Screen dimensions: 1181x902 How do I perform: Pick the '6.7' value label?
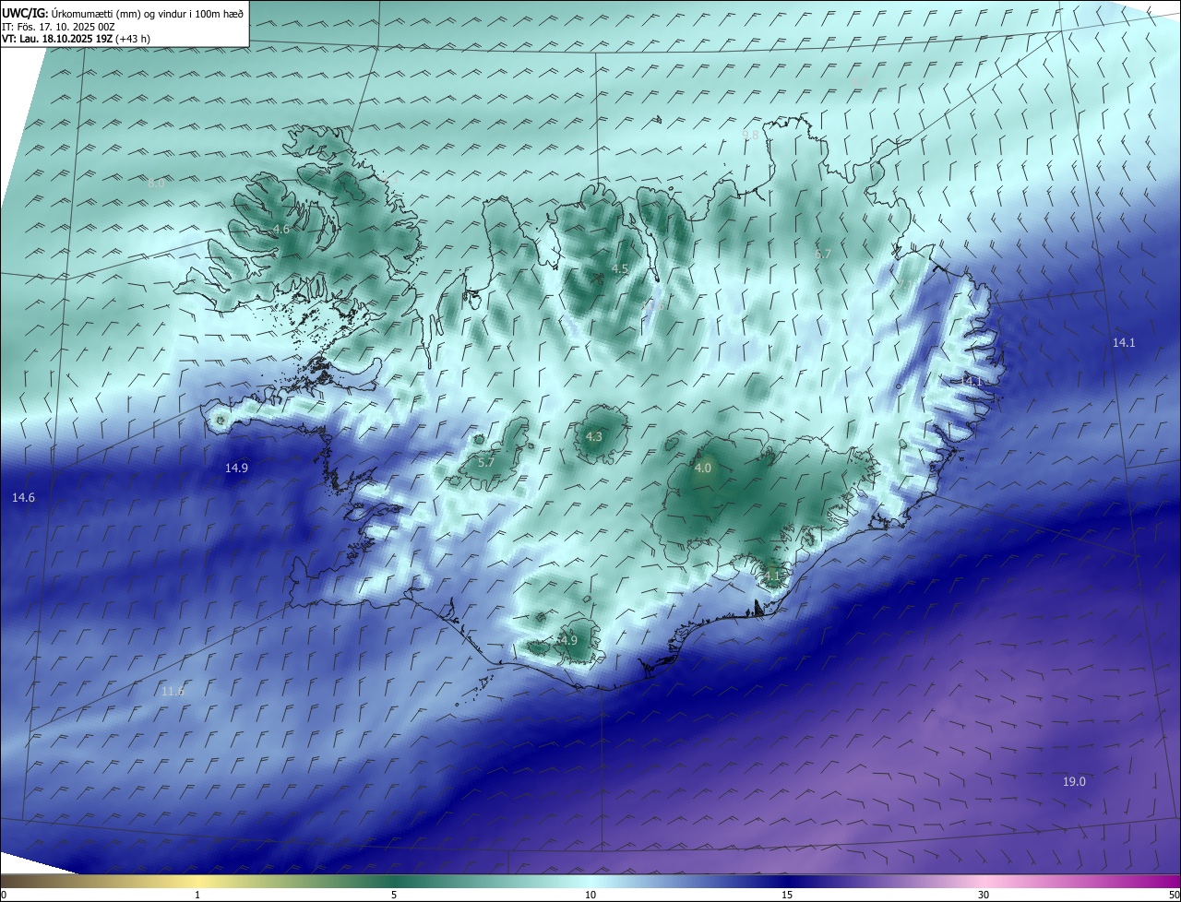pos(823,254)
